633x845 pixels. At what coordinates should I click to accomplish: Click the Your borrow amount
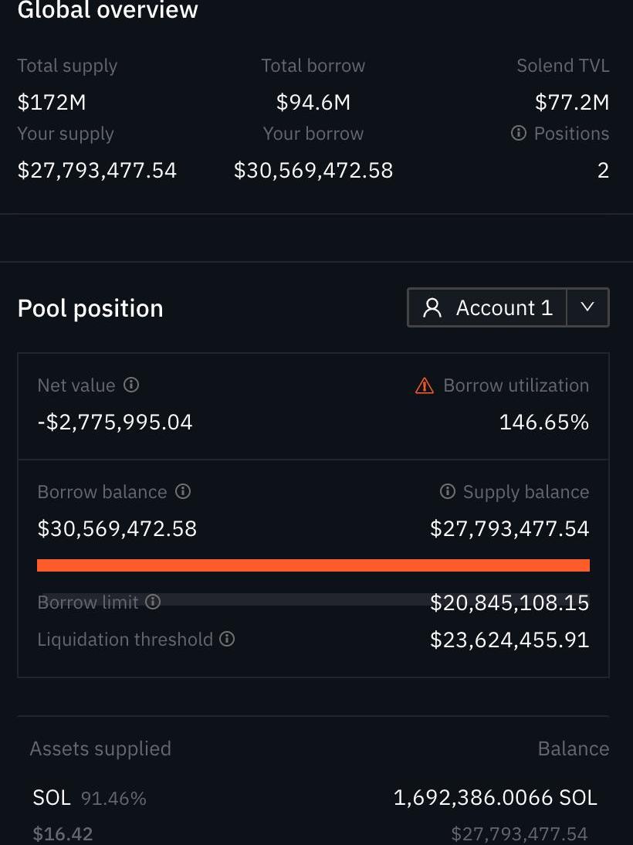(x=313, y=170)
